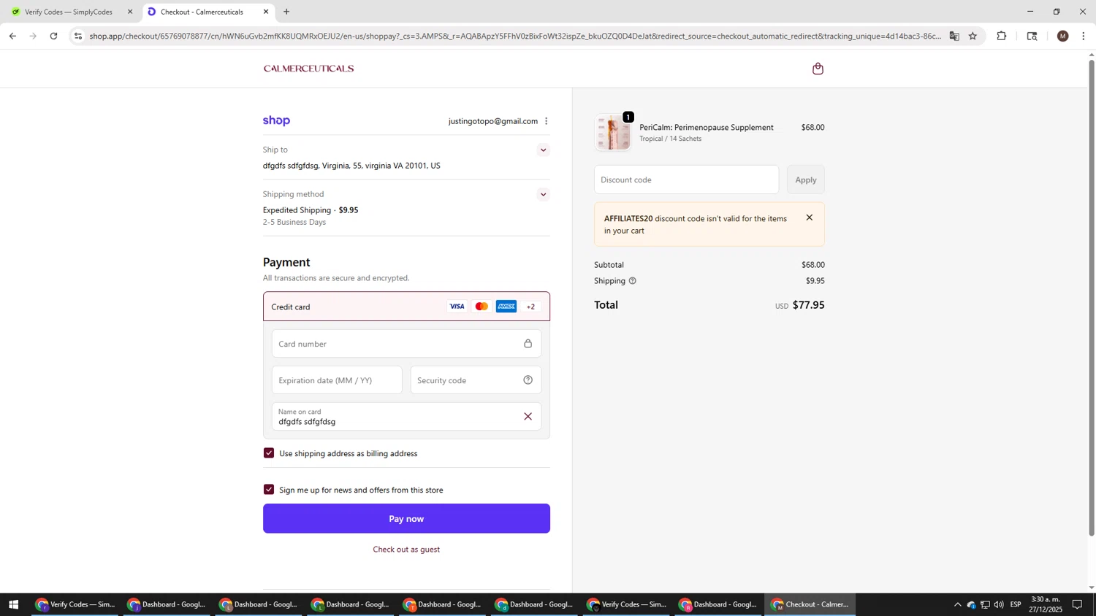Expand the Shipping method section
The width and height of the screenshot is (1096, 616).
543,194
